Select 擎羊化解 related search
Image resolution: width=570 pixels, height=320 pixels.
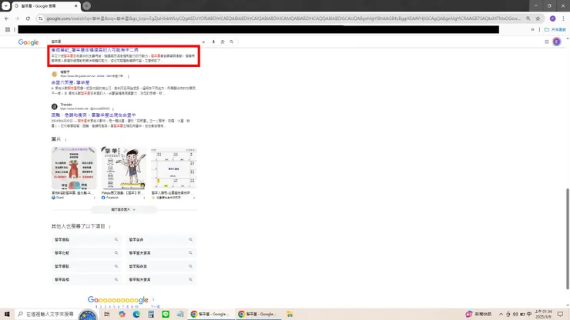86,253
